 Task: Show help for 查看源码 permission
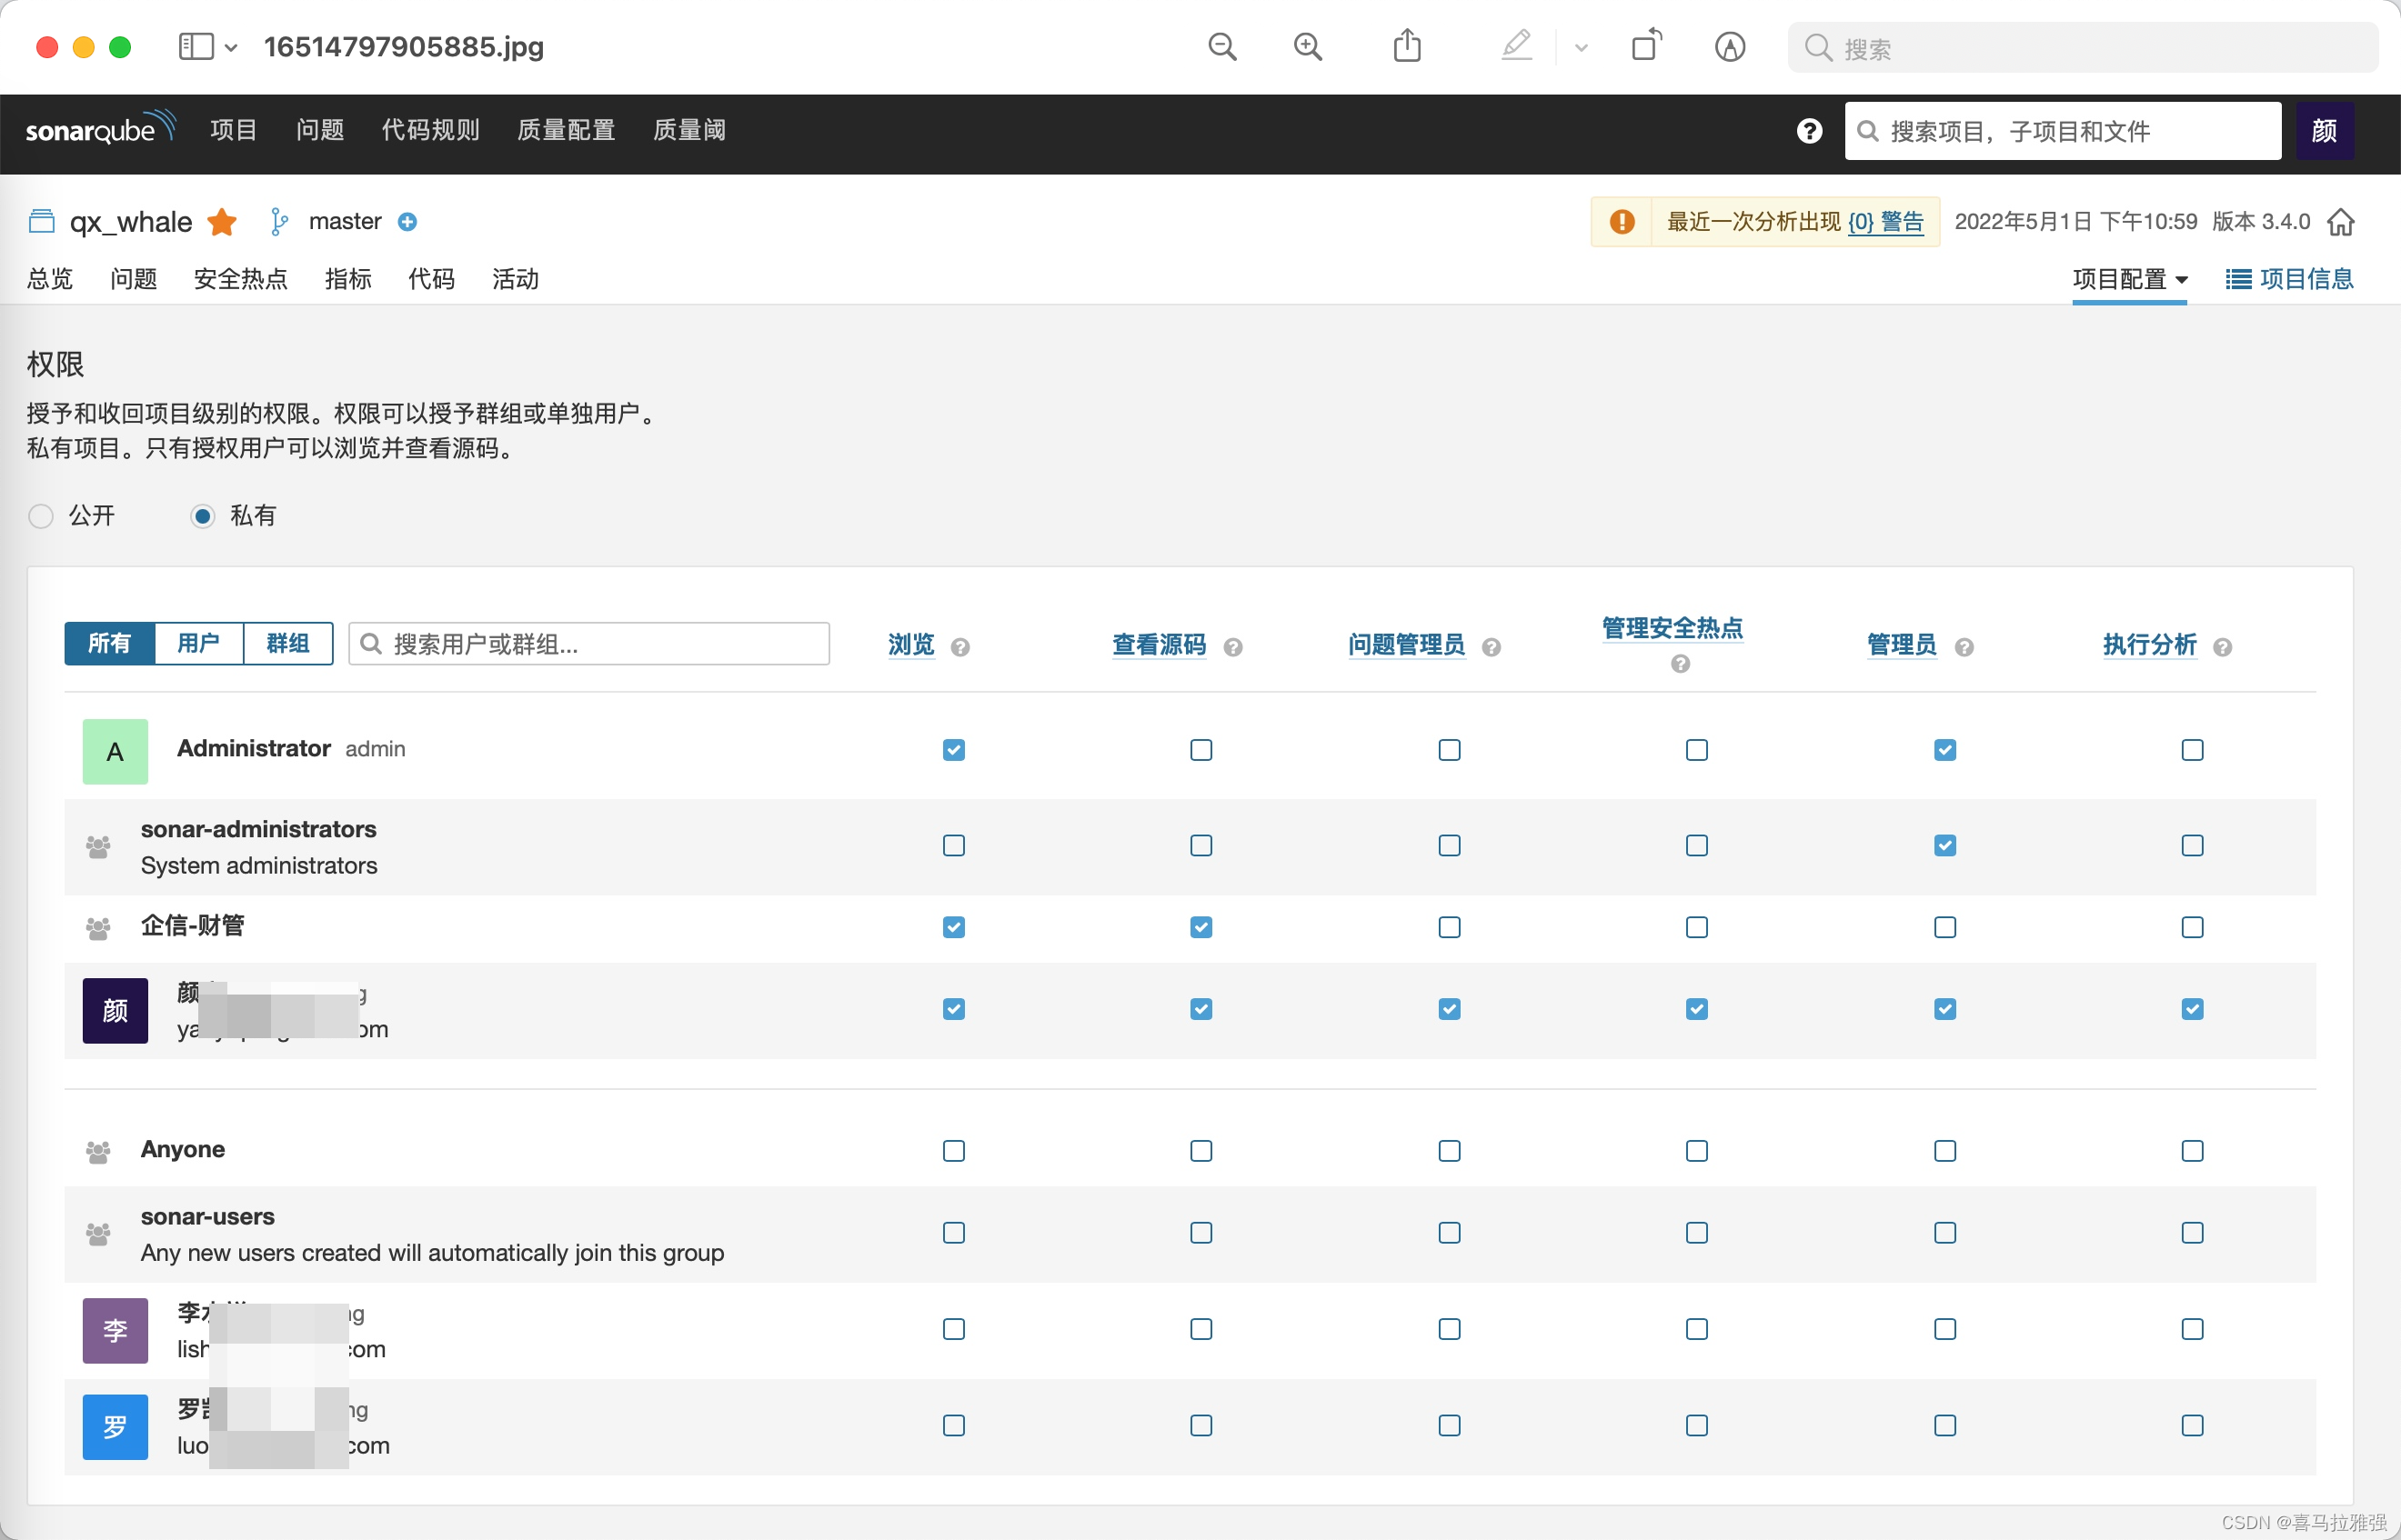[x=1232, y=647]
